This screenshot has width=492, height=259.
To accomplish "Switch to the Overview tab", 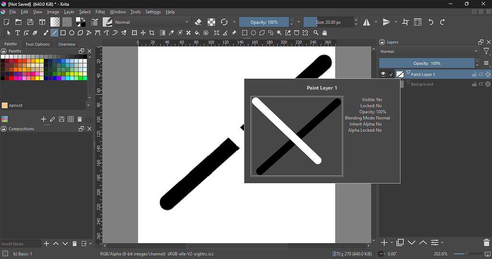I will click(67, 44).
